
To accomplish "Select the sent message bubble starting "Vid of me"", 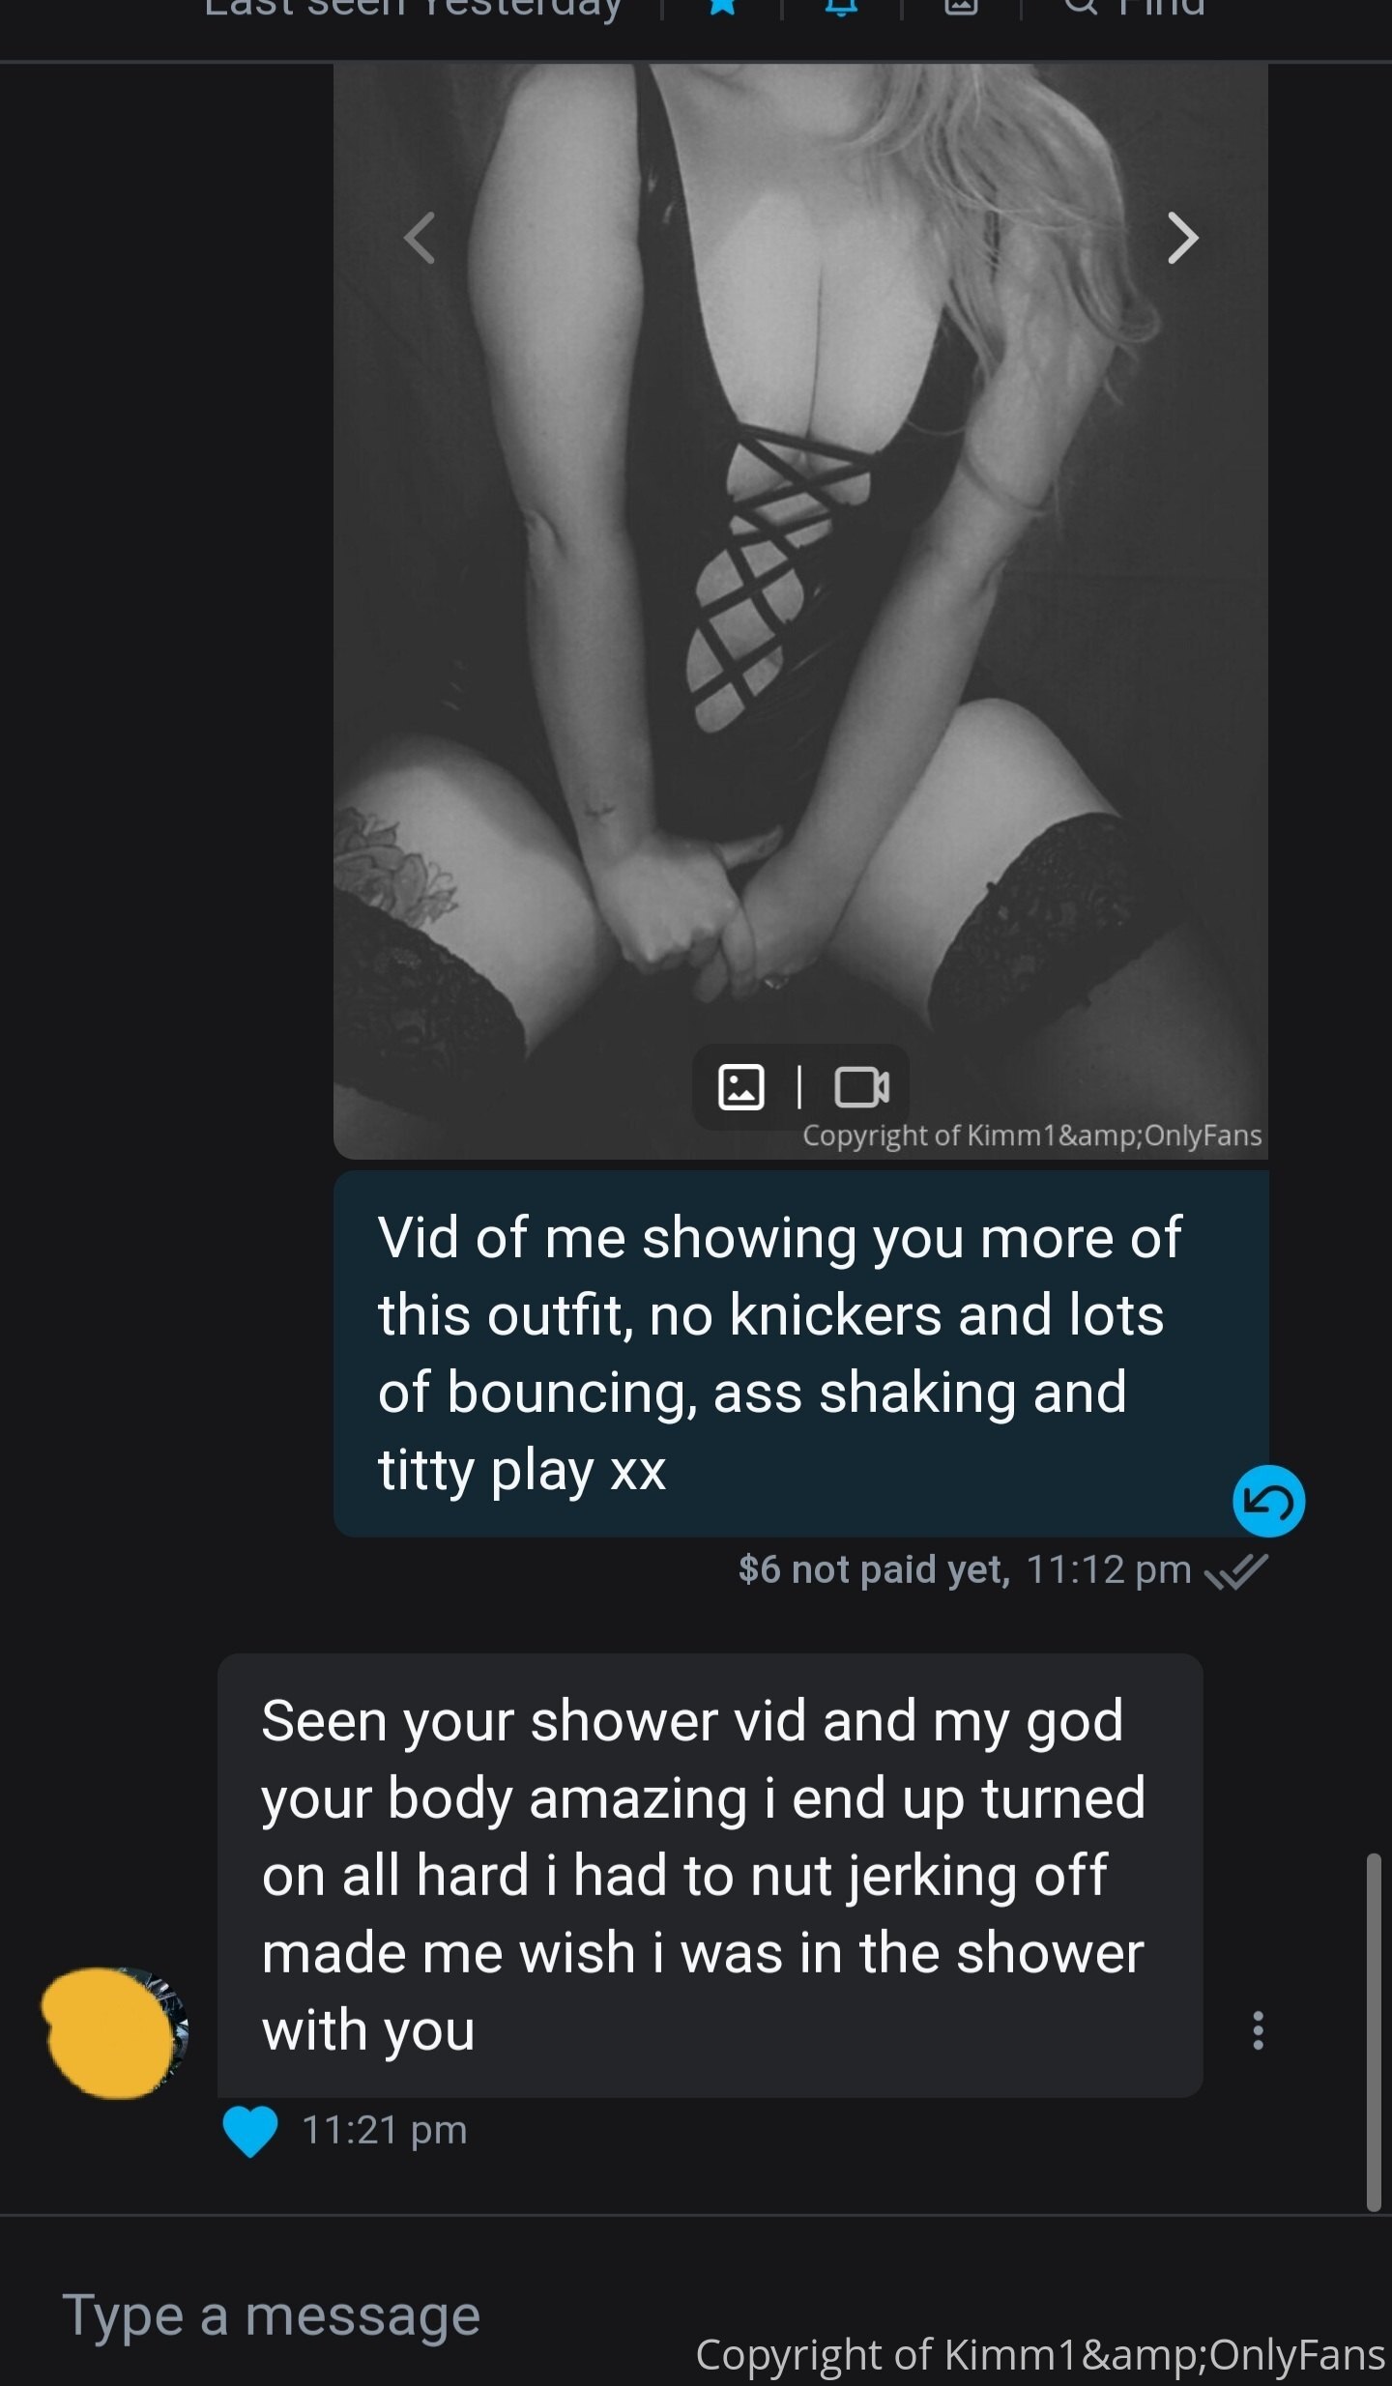I will pos(800,1353).
